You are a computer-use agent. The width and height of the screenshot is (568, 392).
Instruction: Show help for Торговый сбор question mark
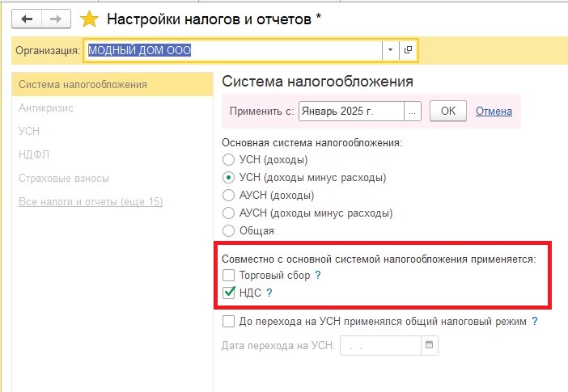coord(318,275)
